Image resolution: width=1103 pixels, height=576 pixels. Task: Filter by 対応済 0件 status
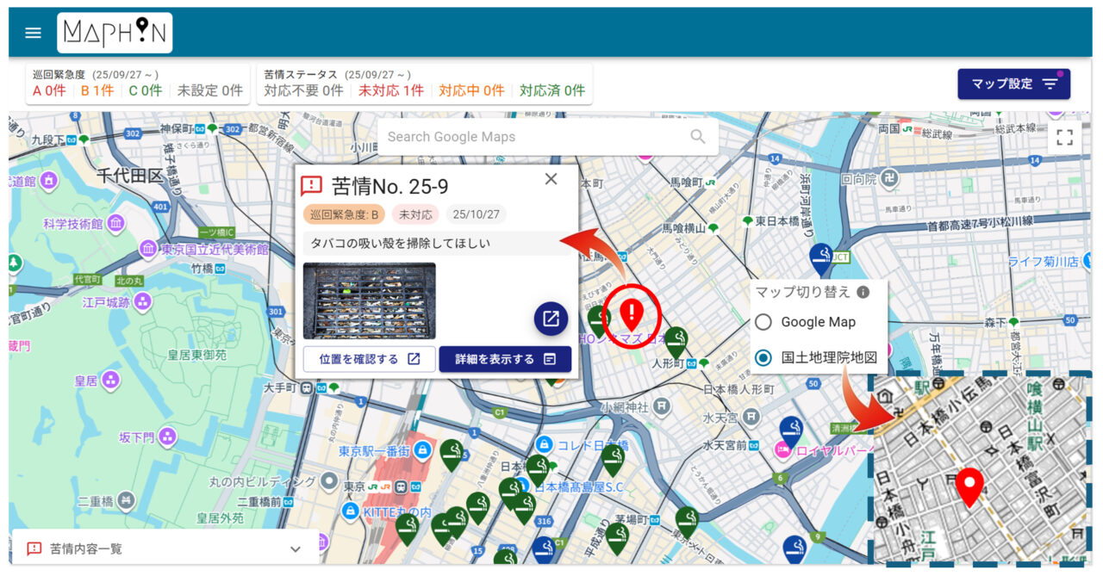(551, 90)
